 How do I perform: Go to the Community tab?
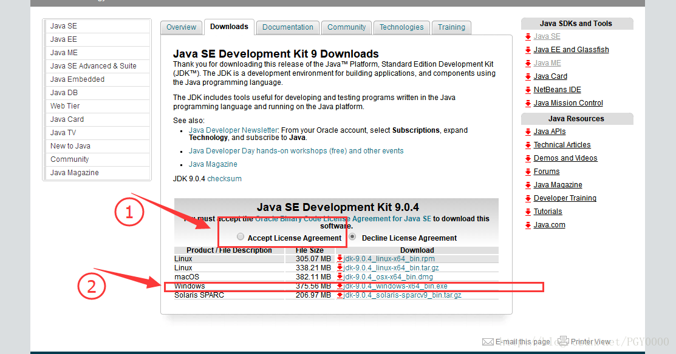tap(346, 27)
